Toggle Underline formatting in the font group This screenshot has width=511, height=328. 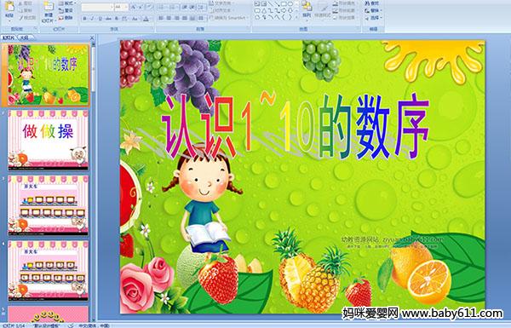tap(100, 19)
